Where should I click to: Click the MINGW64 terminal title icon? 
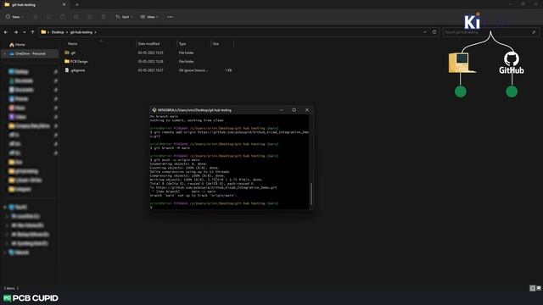pos(154,110)
